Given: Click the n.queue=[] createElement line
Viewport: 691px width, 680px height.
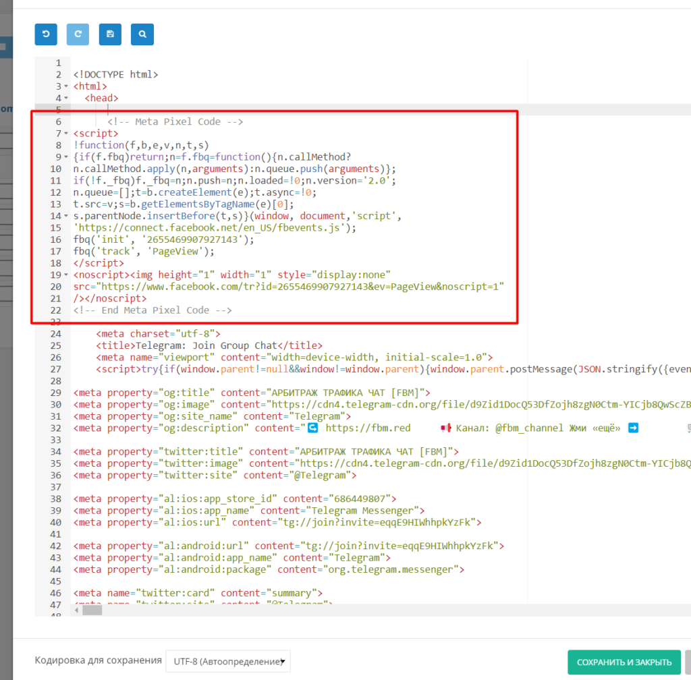Looking at the screenshot, I should coord(195,192).
